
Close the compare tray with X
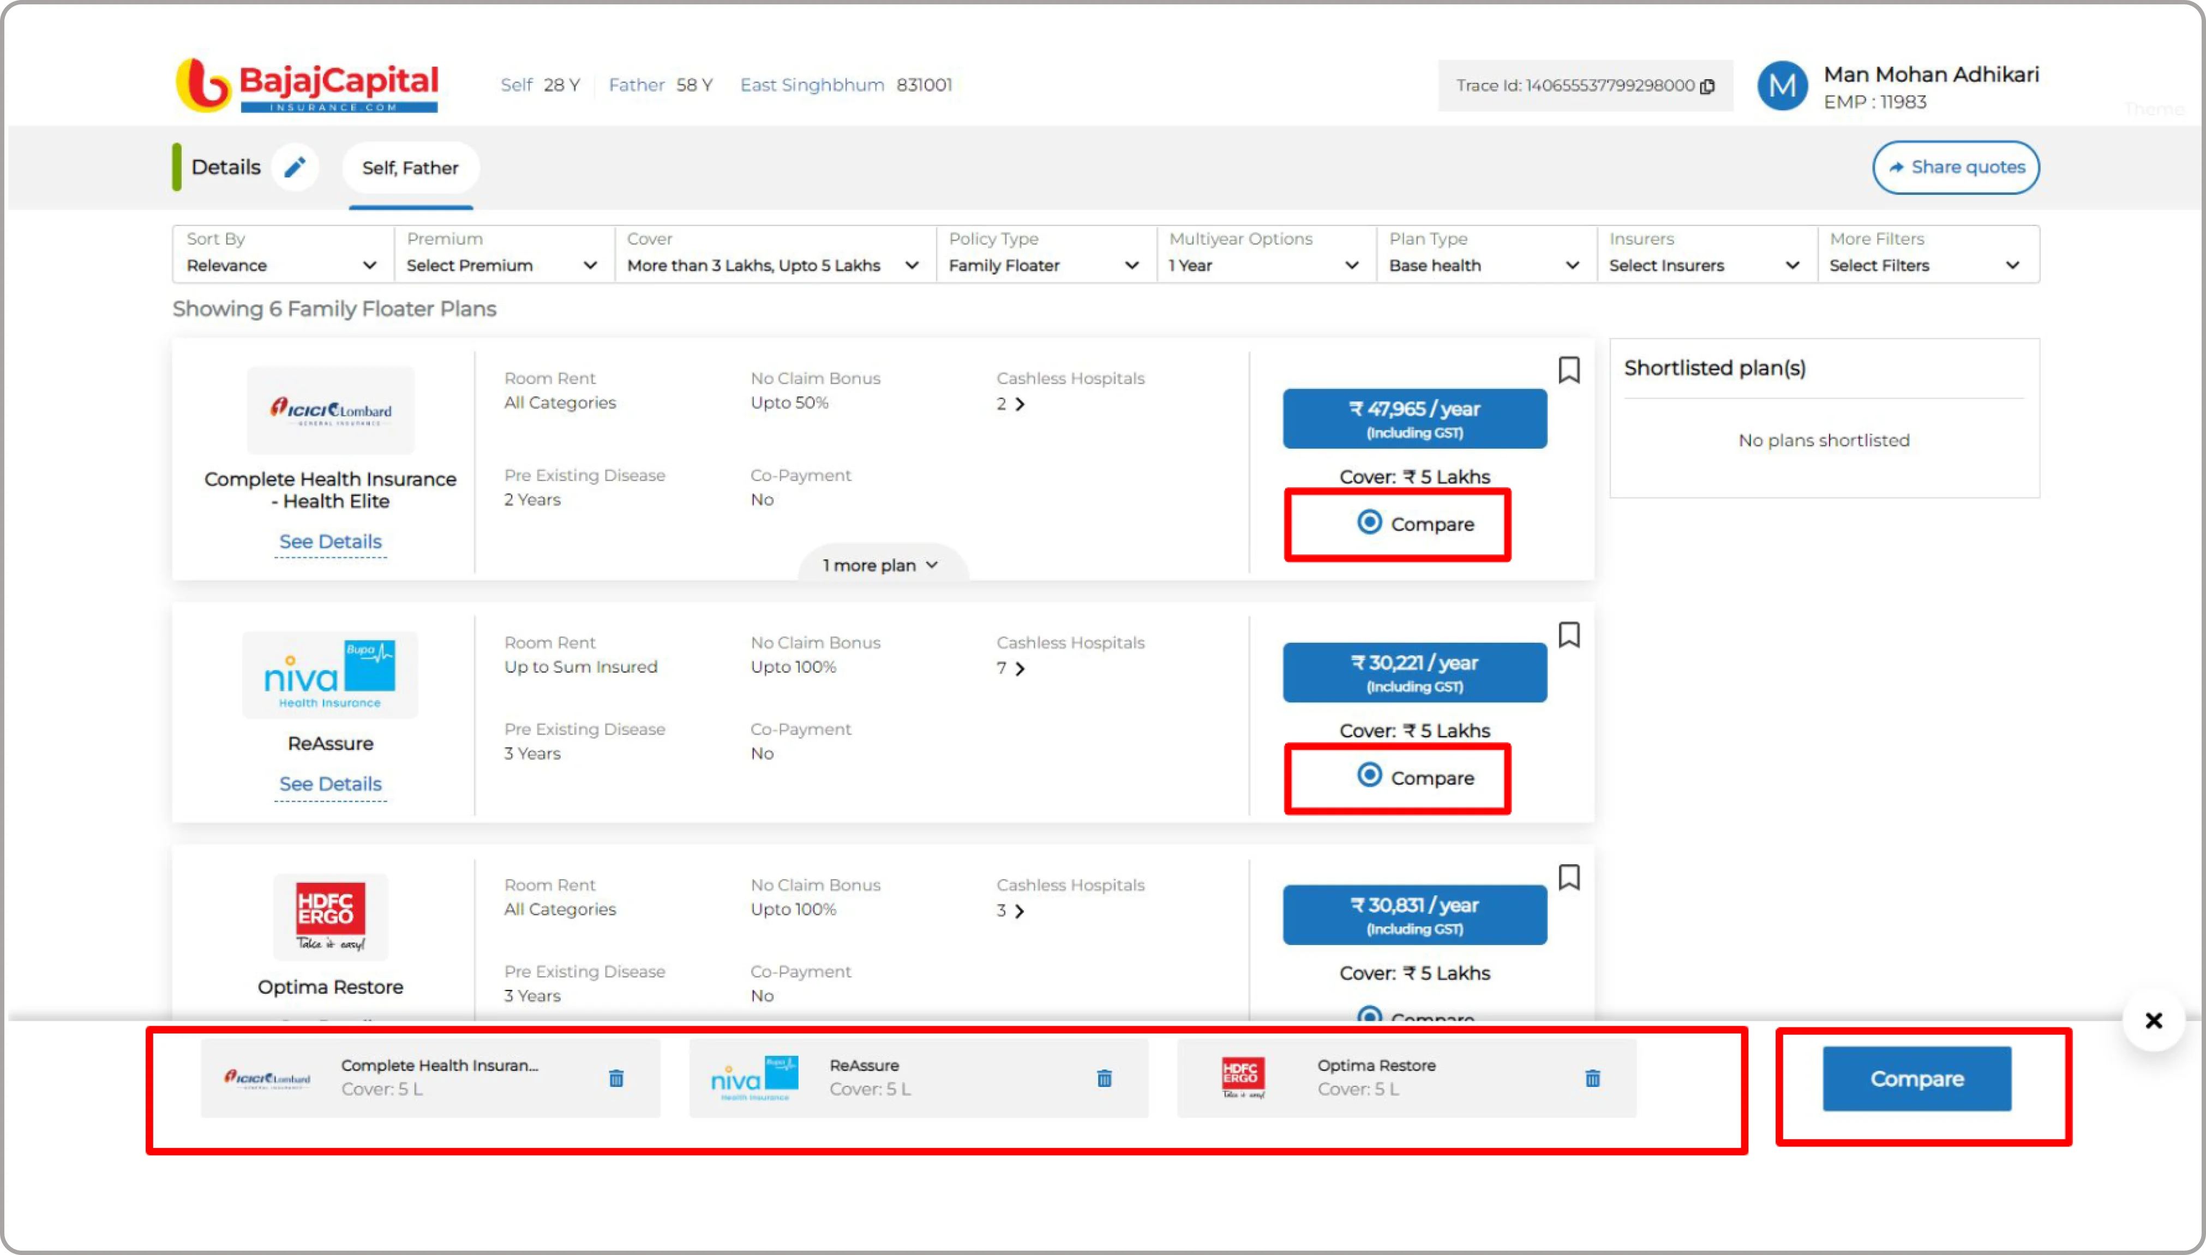coord(2154,1020)
